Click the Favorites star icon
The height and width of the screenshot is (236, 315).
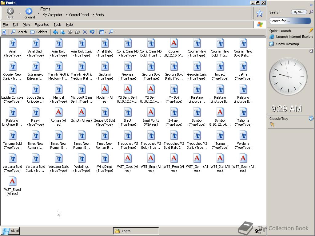pos(260,13)
